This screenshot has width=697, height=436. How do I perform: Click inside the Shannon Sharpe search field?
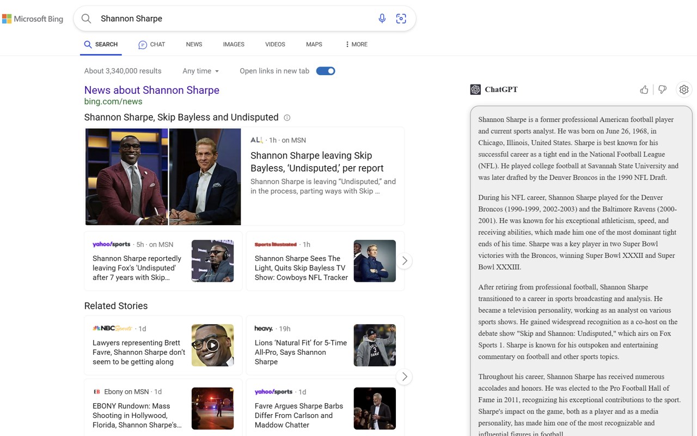(234, 19)
